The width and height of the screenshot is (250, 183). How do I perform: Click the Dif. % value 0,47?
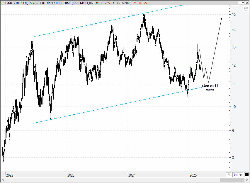(59, 3)
